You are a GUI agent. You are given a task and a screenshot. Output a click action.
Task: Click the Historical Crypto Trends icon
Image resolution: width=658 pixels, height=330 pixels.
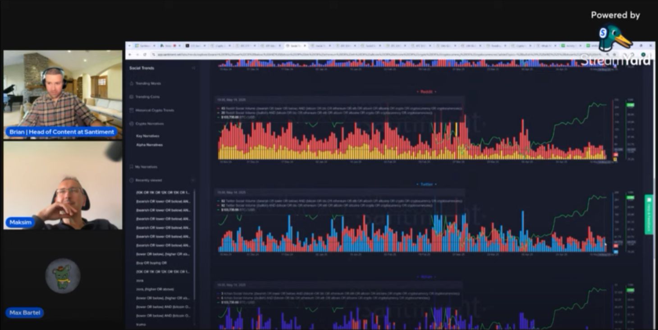(132, 110)
